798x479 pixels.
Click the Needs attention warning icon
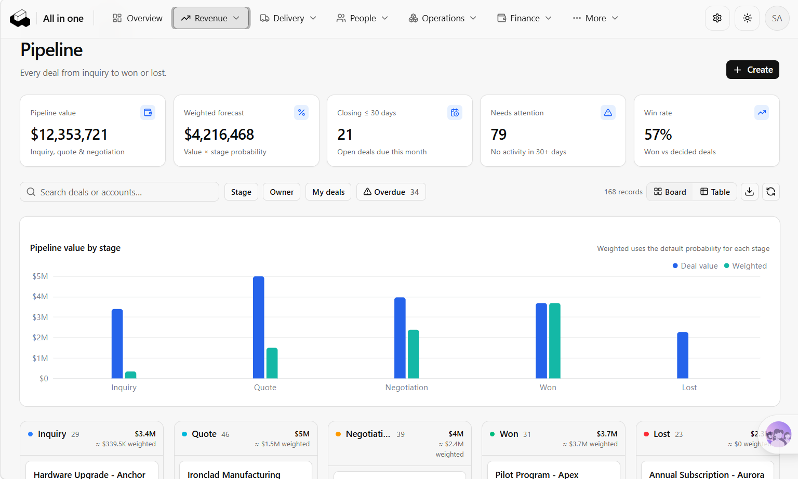click(608, 113)
